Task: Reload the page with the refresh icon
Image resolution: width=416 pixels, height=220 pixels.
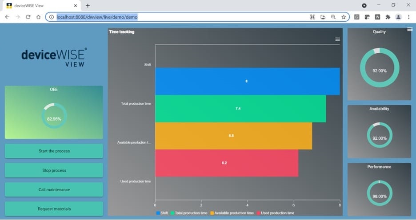Action: [x=28, y=17]
